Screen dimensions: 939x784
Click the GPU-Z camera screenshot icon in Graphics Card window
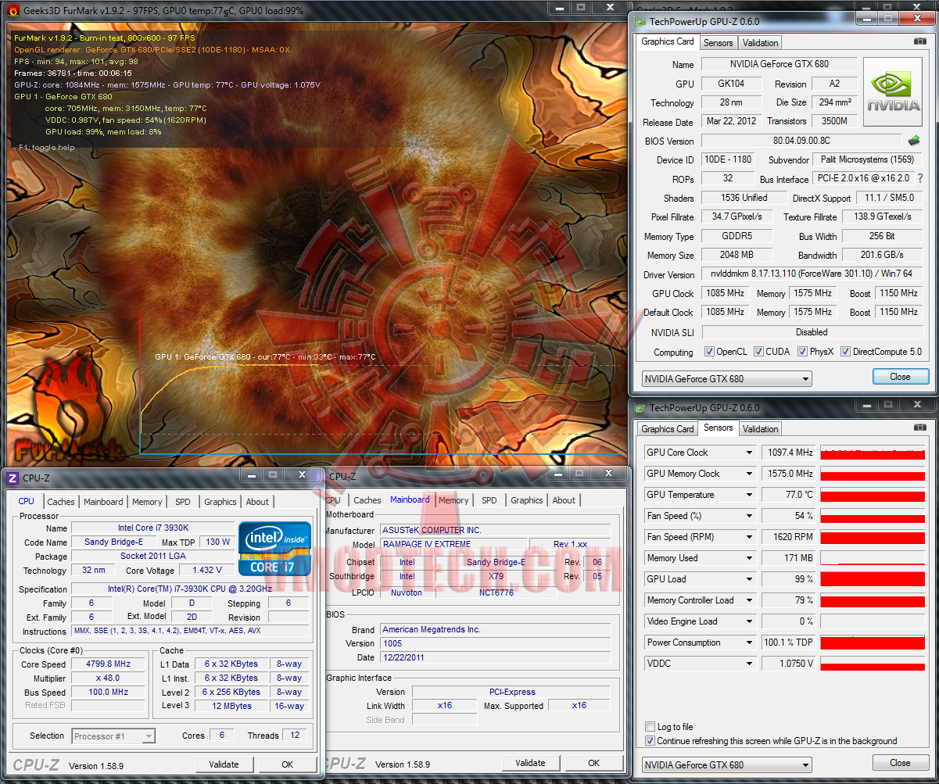(x=919, y=41)
